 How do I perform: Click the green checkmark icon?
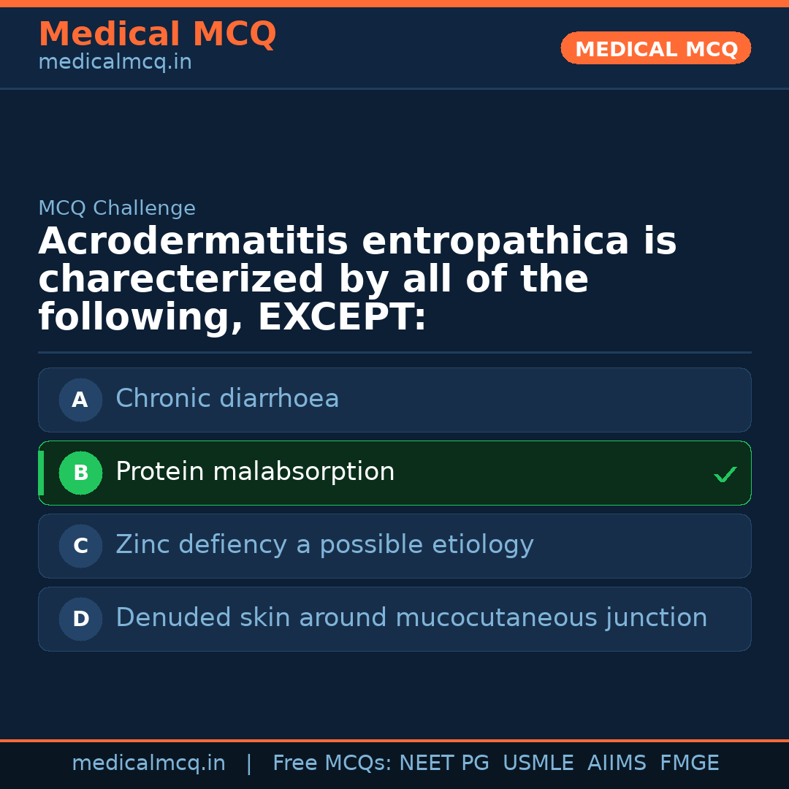click(x=725, y=474)
